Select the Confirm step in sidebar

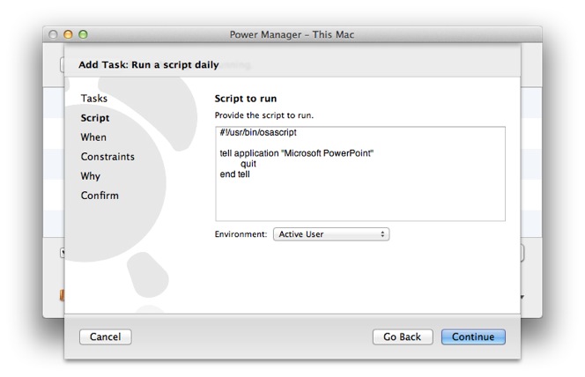100,196
